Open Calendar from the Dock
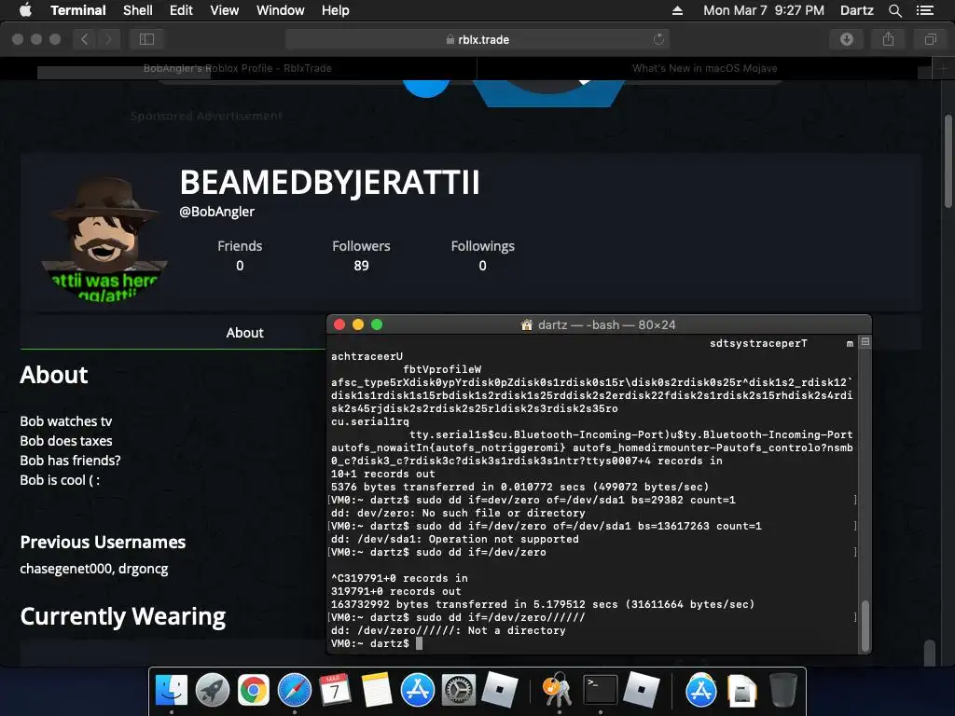This screenshot has height=716, width=955. click(x=335, y=691)
